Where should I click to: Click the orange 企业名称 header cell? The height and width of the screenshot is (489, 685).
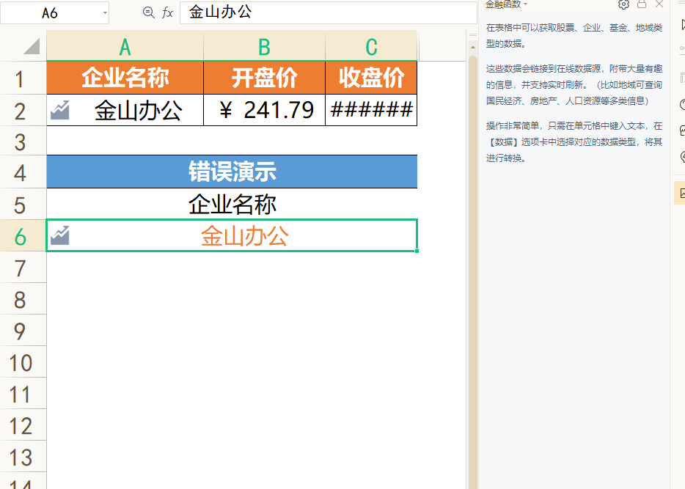click(x=125, y=78)
